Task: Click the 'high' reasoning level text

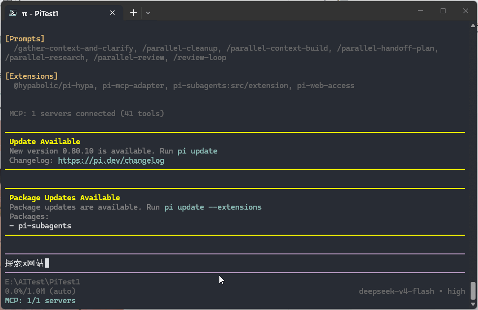Action: [456, 291]
